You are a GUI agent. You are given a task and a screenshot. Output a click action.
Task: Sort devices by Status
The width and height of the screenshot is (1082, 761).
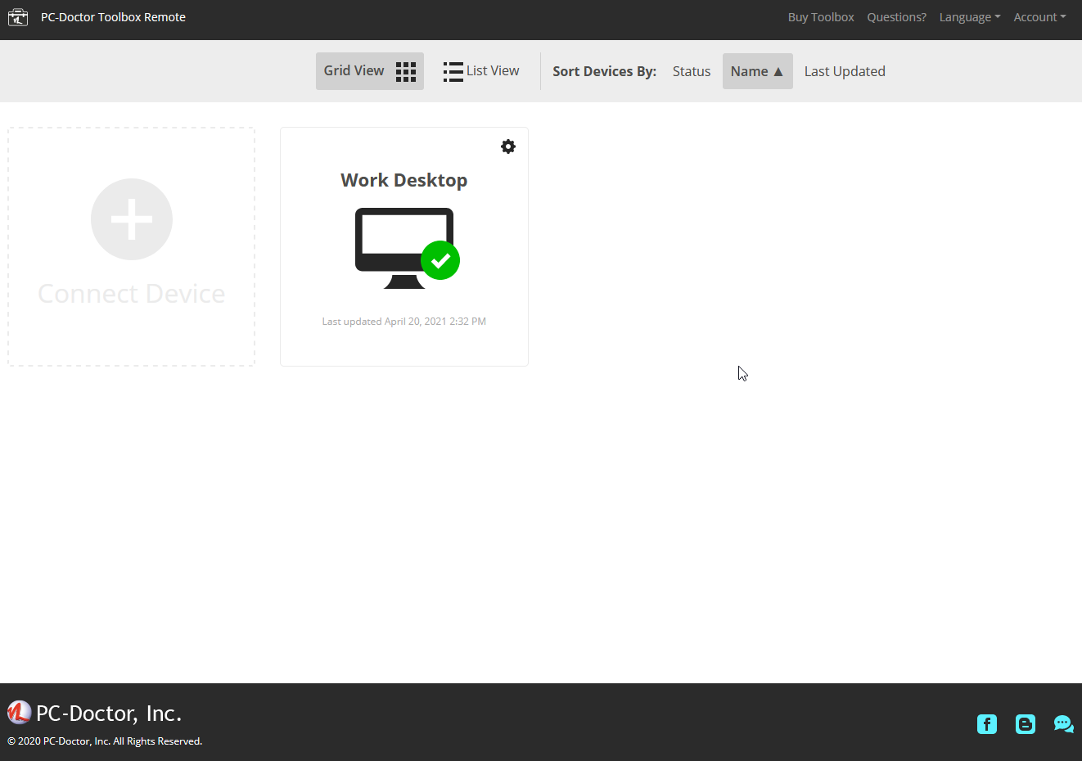692,71
